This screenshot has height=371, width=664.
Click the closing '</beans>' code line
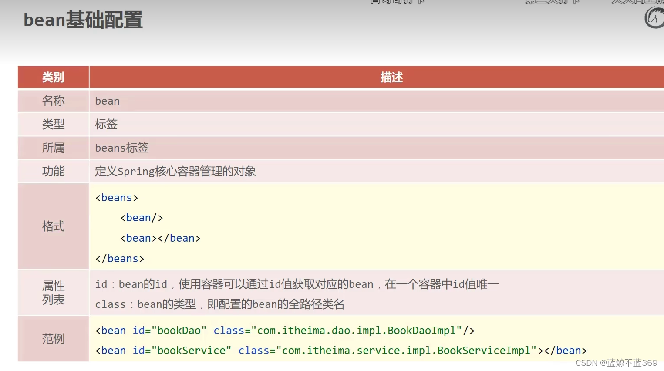120,259
